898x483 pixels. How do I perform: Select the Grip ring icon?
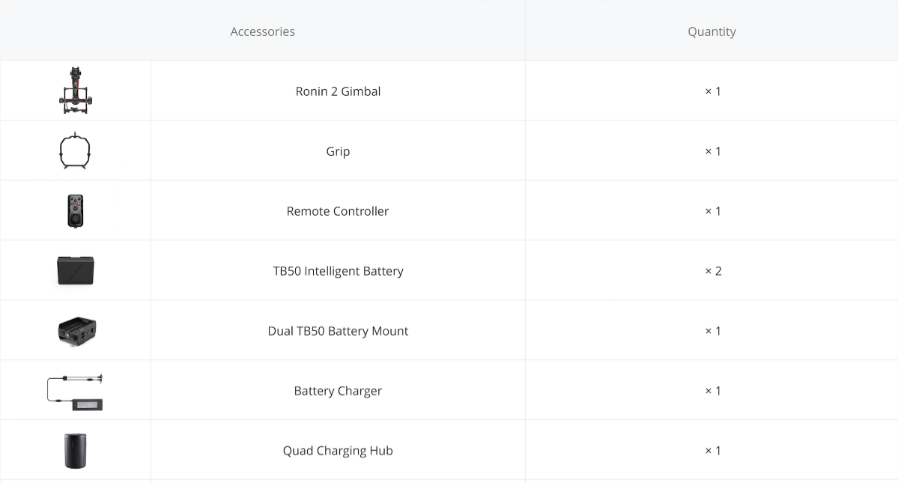(75, 151)
